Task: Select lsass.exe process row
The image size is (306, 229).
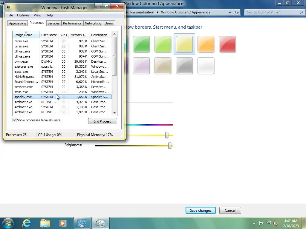Action: (62, 72)
